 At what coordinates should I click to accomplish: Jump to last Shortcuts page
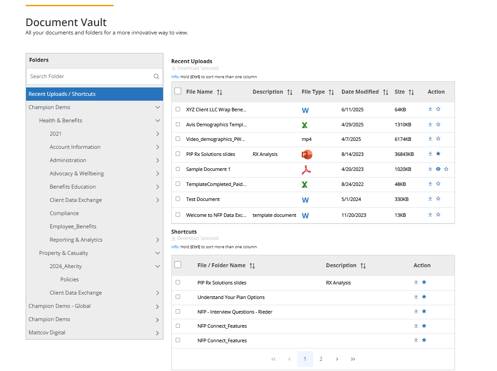(x=353, y=359)
